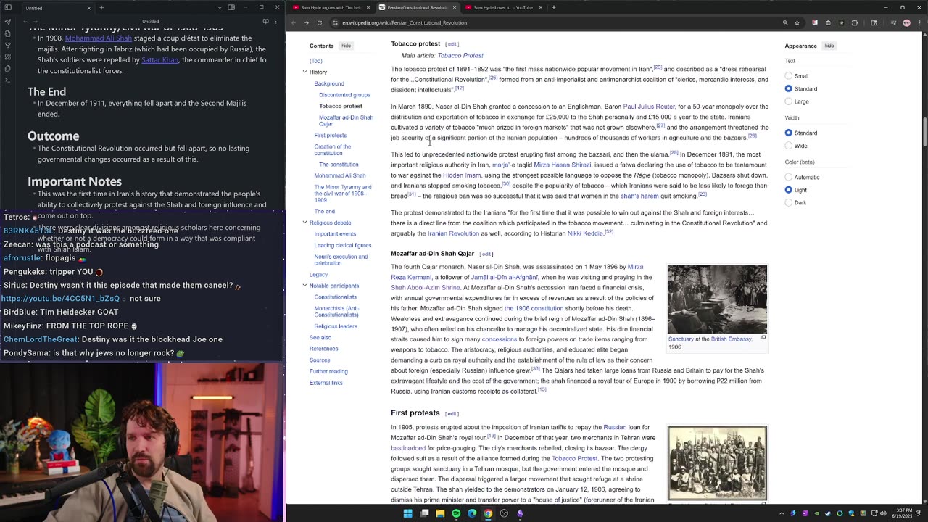Go forward in the Chrome browser
Viewport: 928px width, 522px height.
point(306,22)
